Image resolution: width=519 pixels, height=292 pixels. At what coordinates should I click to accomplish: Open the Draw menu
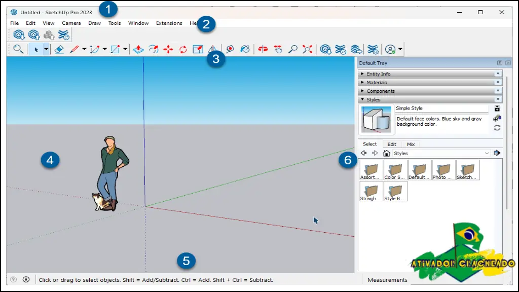[x=94, y=23]
